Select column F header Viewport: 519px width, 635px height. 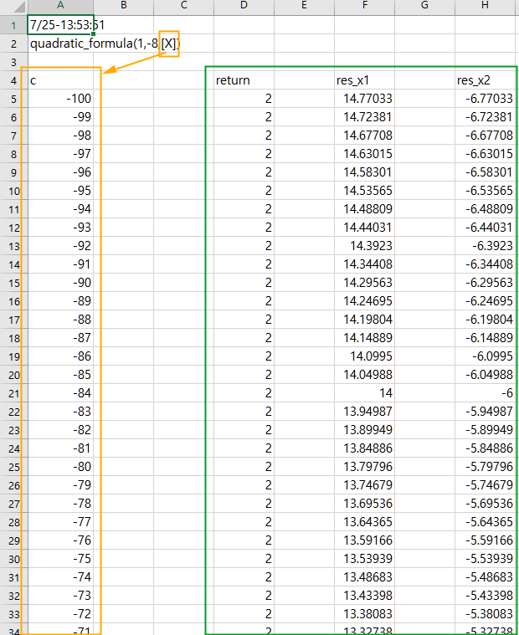point(364,7)
